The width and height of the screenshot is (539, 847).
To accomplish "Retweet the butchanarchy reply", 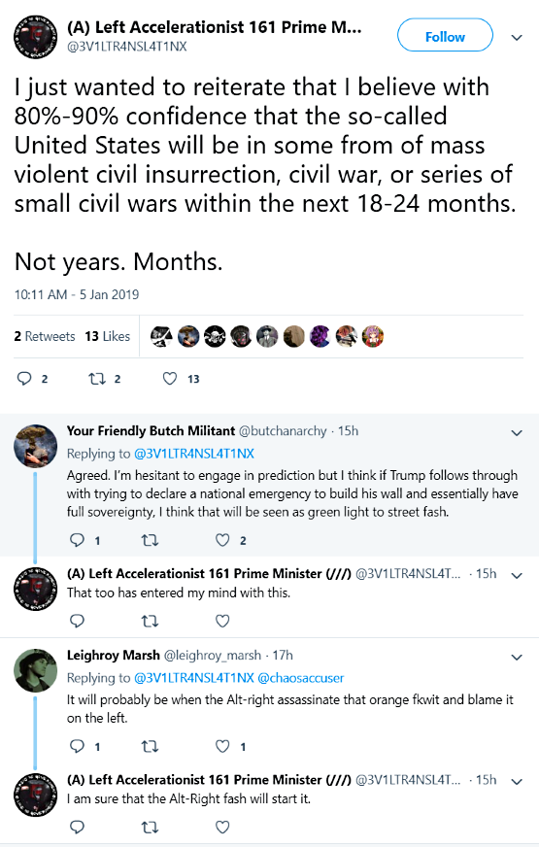I will coord(150,540).
